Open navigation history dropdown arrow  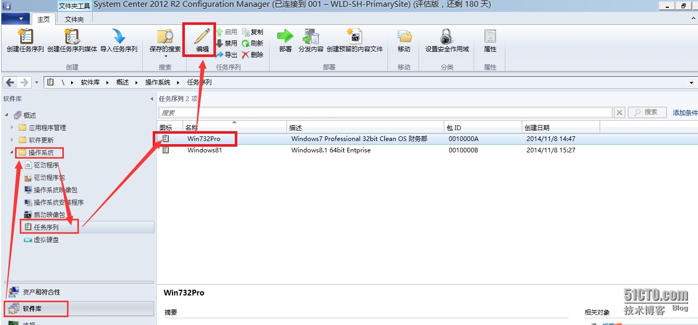point(36,82)
